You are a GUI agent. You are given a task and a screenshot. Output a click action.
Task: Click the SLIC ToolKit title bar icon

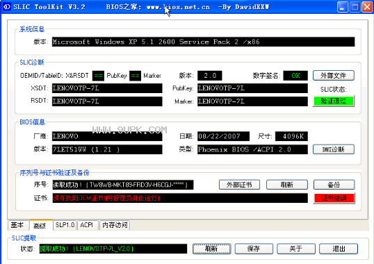[6, 7]
